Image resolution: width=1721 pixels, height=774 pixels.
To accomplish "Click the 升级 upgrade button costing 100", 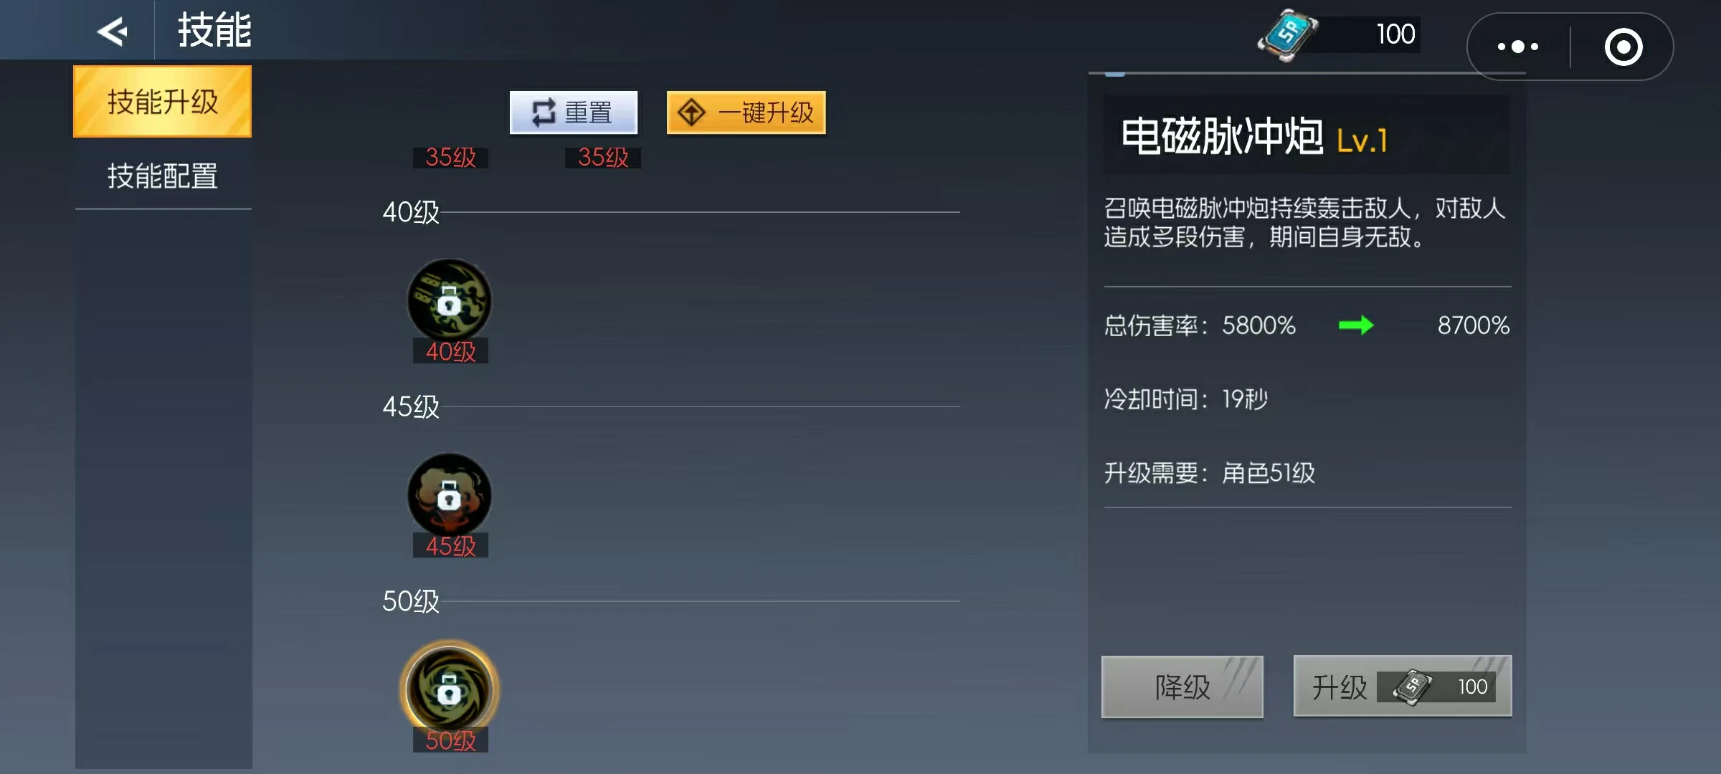I will pos(1403,687).
